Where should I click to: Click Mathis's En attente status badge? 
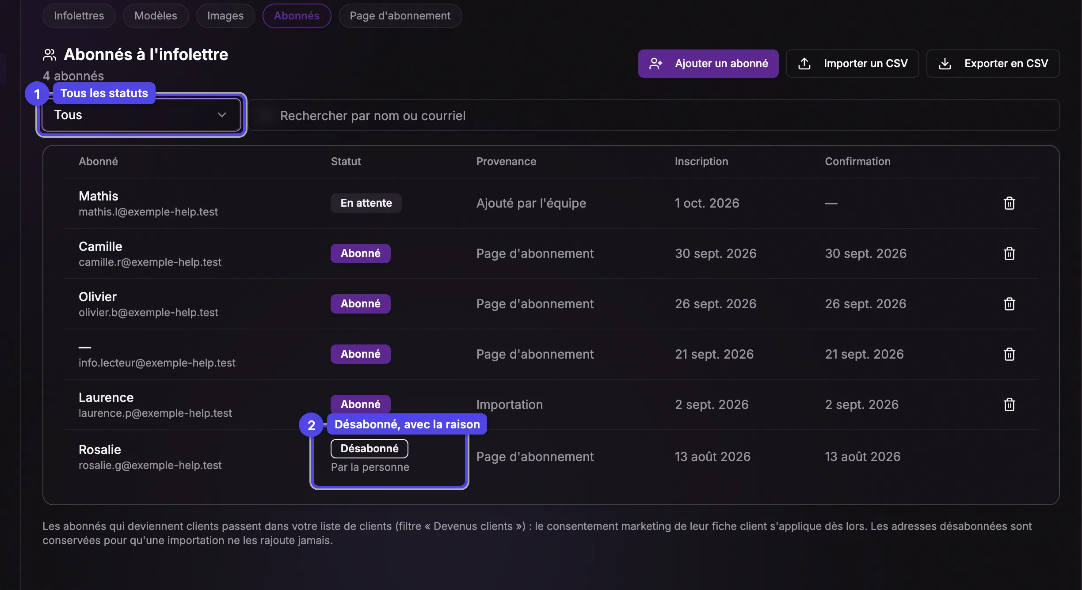[x=366, y=203]
